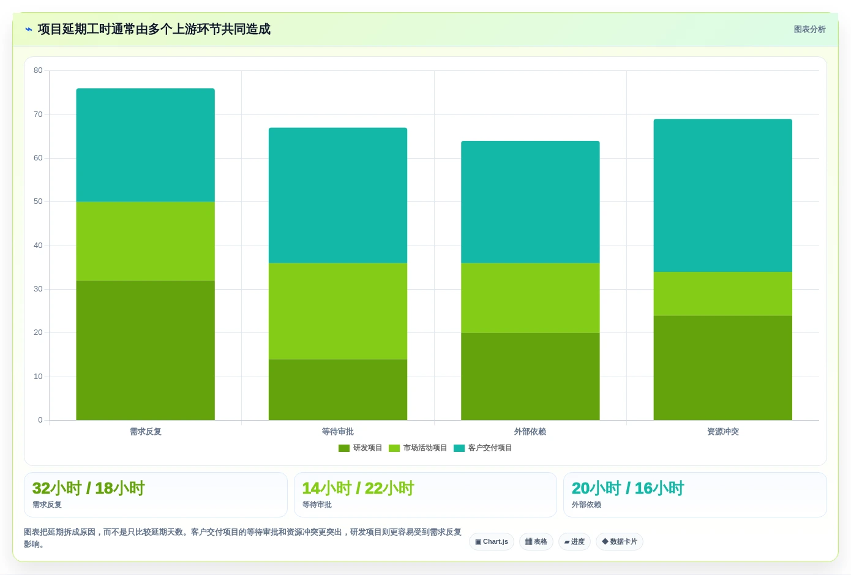Viewport: 851px width, 575px height.
Task: Select the 表格 tag chip
Action: (x=536, y=542)
